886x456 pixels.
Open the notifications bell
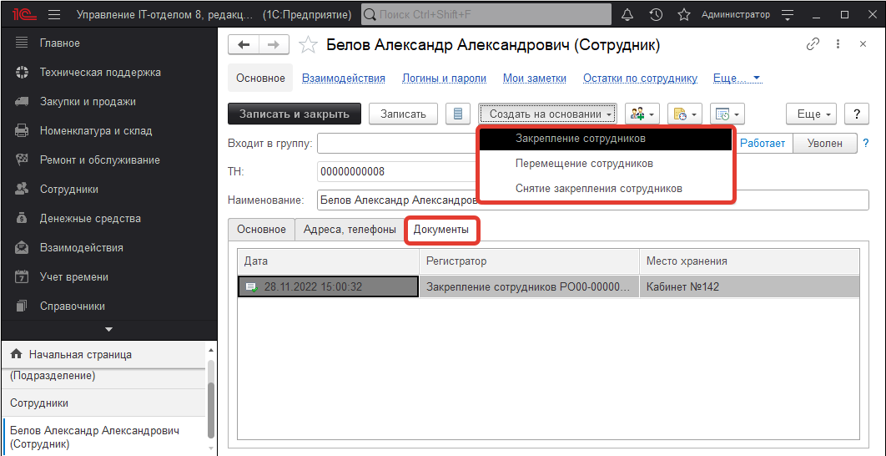(x=627, y=15)
